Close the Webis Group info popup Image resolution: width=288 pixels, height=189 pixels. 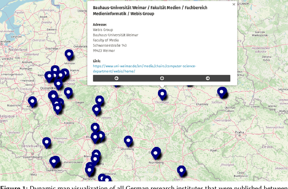pos(233,4)
